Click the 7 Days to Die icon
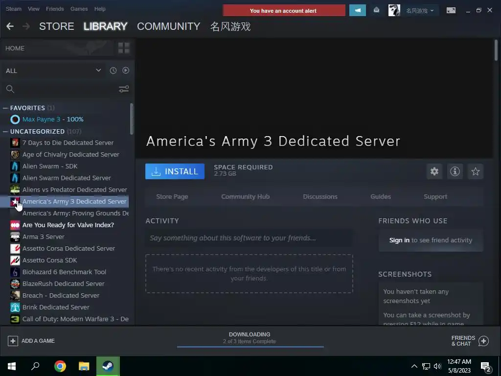The image size is (501, 376). [15, 142]
